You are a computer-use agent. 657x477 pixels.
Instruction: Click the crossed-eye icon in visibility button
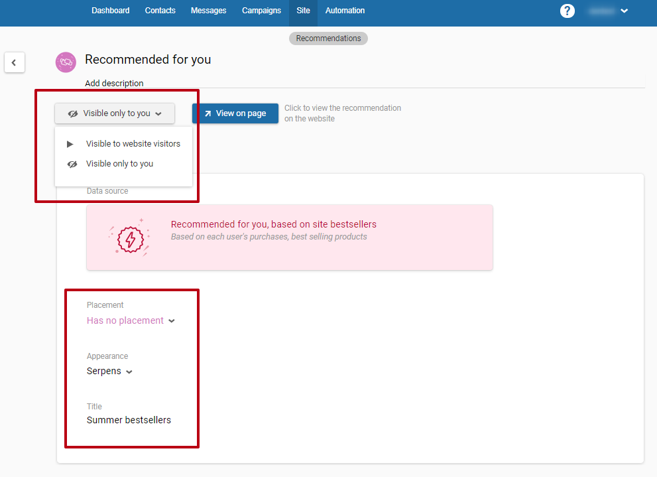tap(73, 113)
